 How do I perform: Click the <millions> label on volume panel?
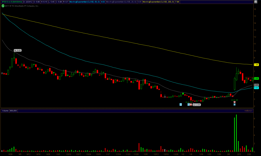tap(248, 111)
